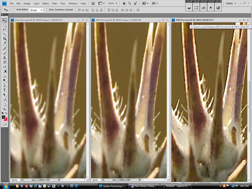The width and height of the screenshot is (252, 189).
Task: Select the Brush tool
Action: point(5,53)
